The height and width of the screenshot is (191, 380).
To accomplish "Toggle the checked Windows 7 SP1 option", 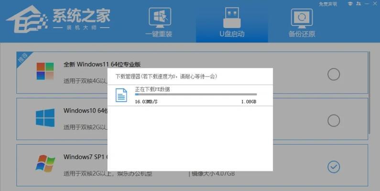I will coord(334,166).
